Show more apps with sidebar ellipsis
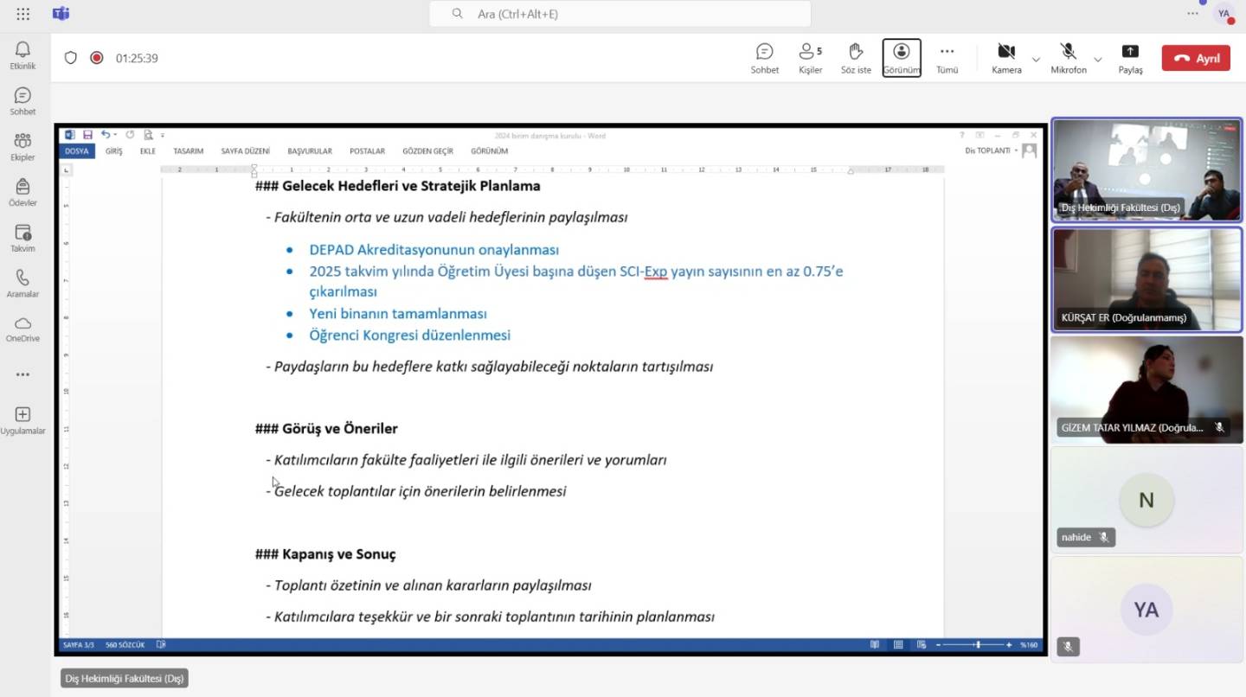The height and width of the screenshot is (697, 1246). pyautogui.click(x=22, y=374)
